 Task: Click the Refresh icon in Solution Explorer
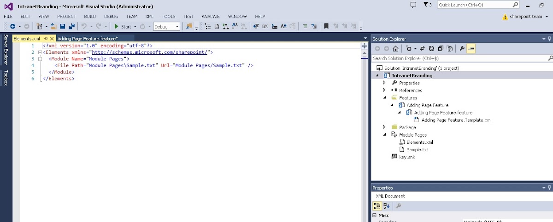431,48
